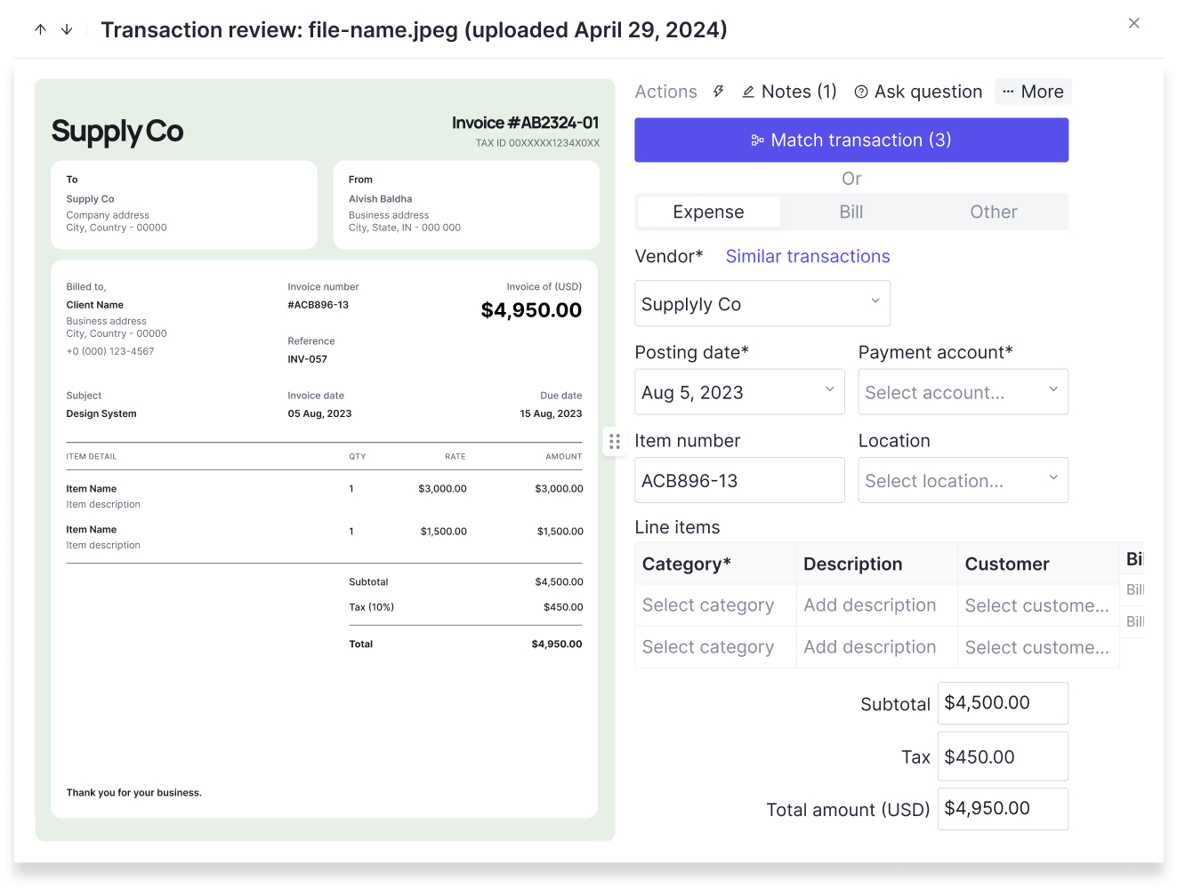Screen dimensions: 1177x889
Task: Open the Similar transactions link
Action: (807, 256)
